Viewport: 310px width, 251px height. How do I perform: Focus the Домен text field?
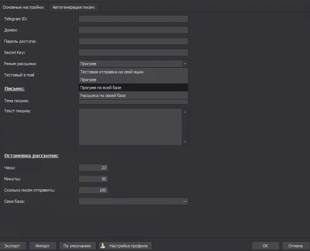133,30
